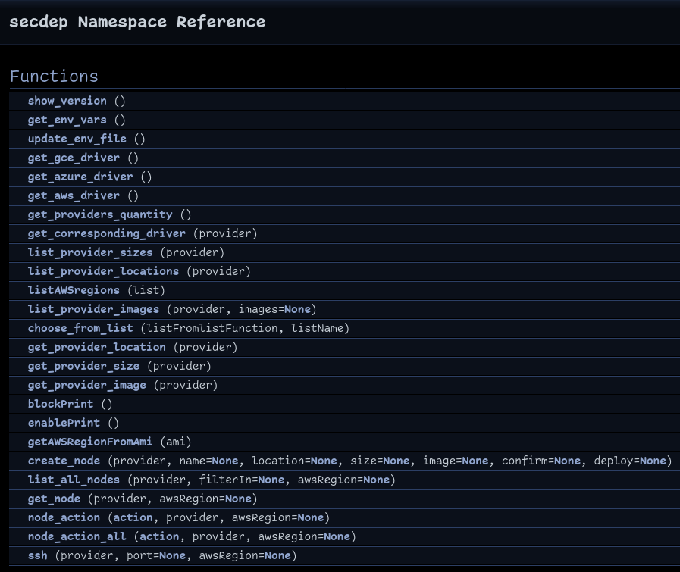Click the choose_from_list function link
680x572 pixels.
tap(80, 328)
